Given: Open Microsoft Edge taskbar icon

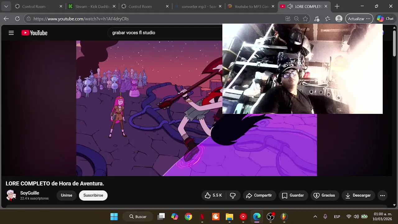Looking at the screenshot, I should (x=257, y=217).
